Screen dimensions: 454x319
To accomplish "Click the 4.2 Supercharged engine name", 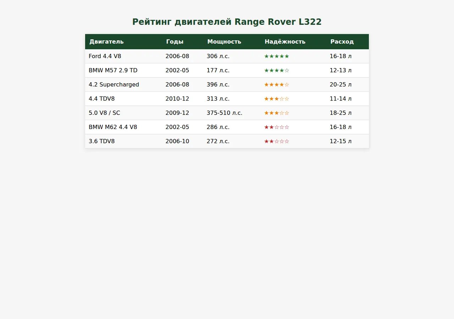I will click(114, 84).
